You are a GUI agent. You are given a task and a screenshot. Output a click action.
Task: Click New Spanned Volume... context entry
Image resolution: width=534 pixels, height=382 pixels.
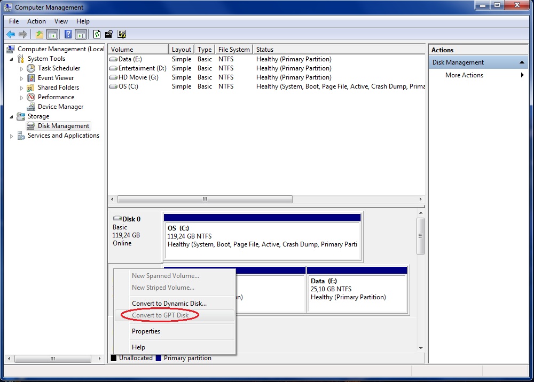[175, 276]
